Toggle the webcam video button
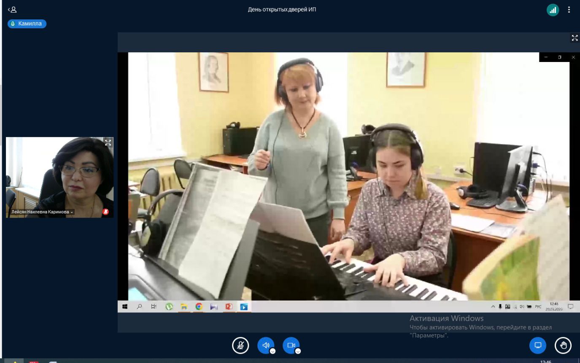Screen dimensions: 580x363 pos(291,345)
